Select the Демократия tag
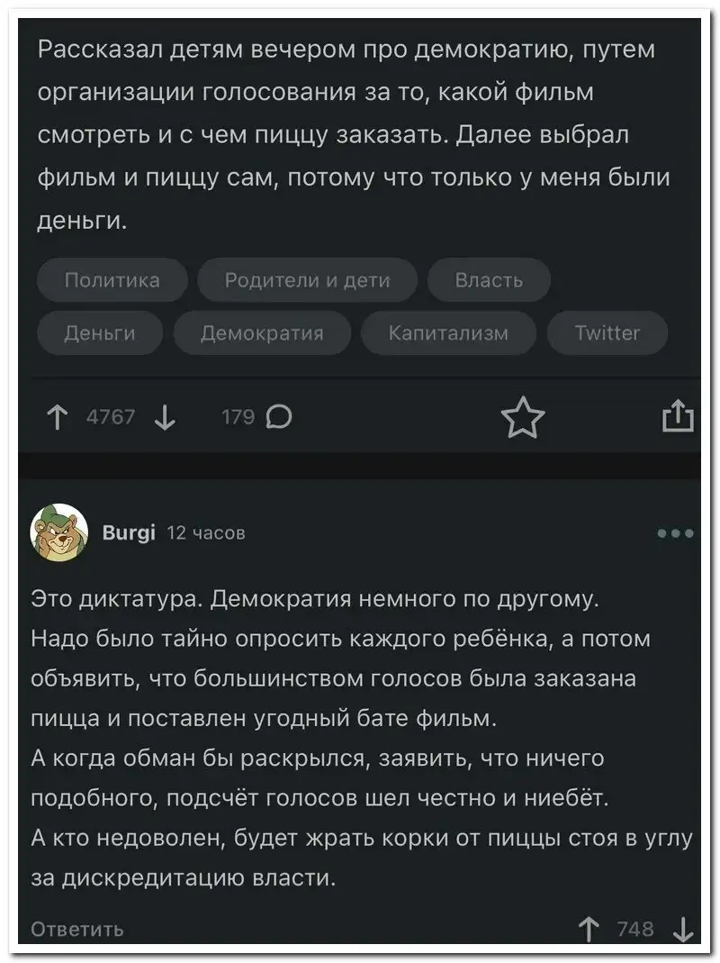This screenshot has width=720, height=963. click(261, 333)
